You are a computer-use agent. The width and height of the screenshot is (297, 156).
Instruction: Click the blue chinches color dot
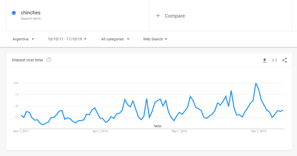click(14, 13)
